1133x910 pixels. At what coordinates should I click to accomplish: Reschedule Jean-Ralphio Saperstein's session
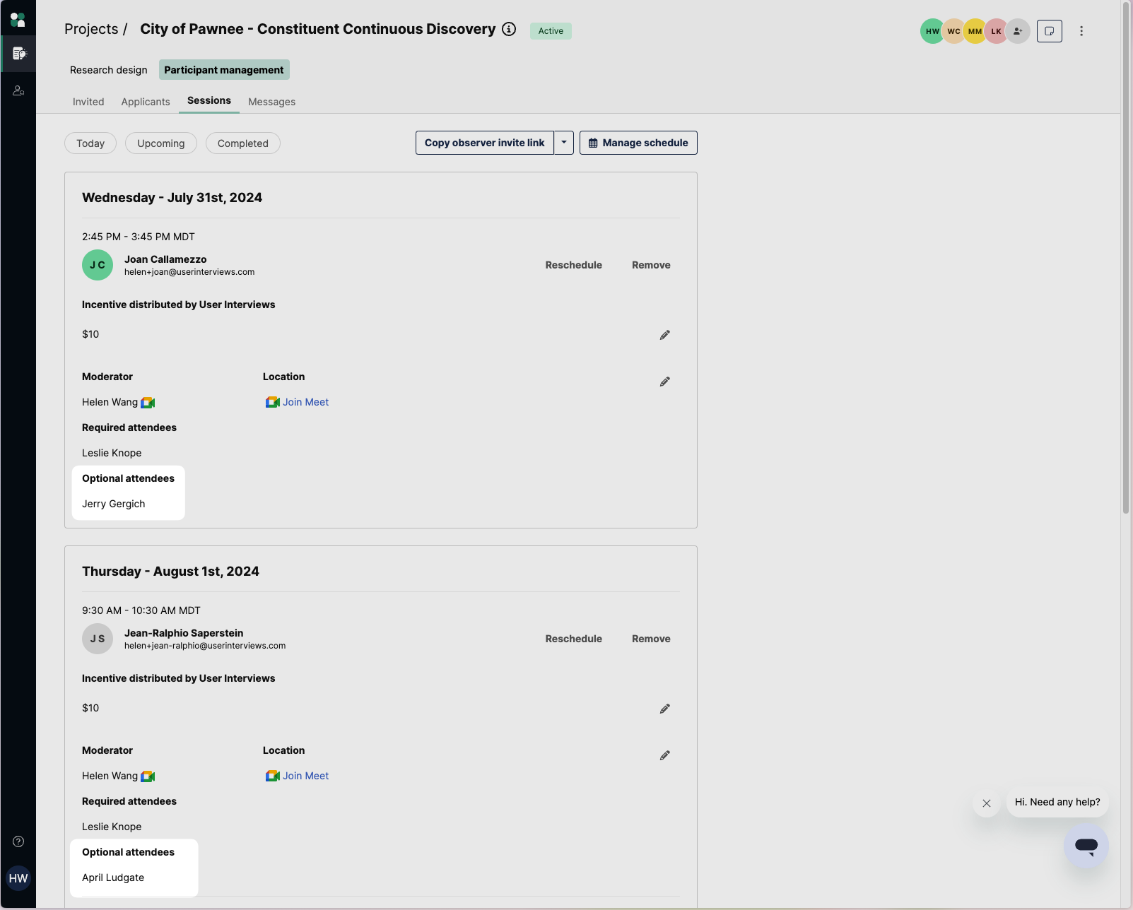(x=574, y=639)
